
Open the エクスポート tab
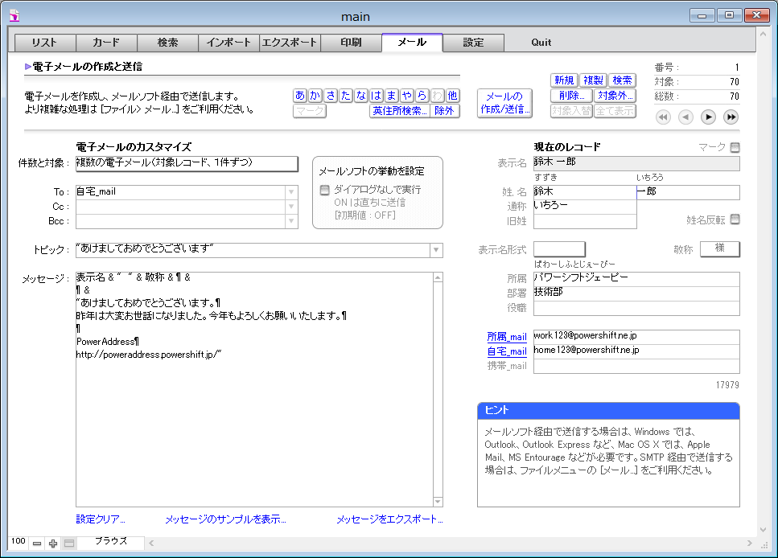[x=290, y=43]
